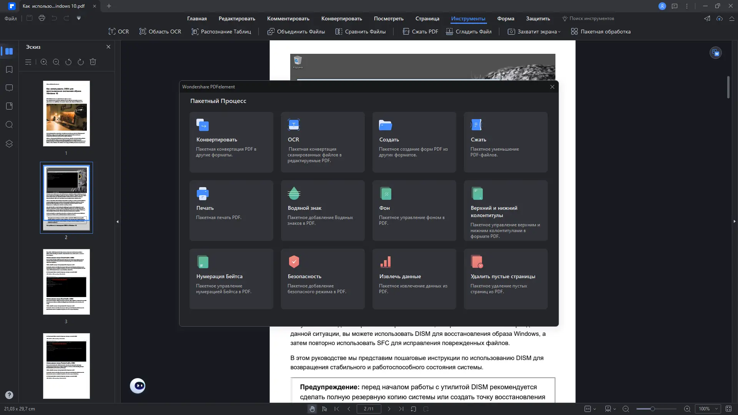This screenshot has height=415, width=738.
Task: Expand quick access toolbar customize arrow
Action: (x=79, y=18)
